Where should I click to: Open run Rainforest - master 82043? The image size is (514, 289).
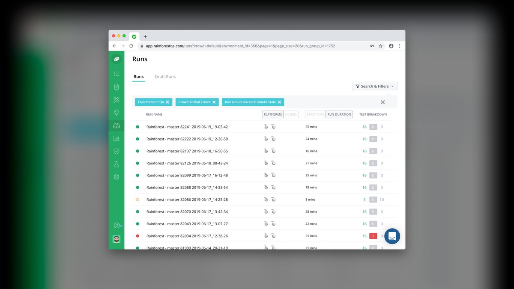pyautogui.click(x=187, y=224)
